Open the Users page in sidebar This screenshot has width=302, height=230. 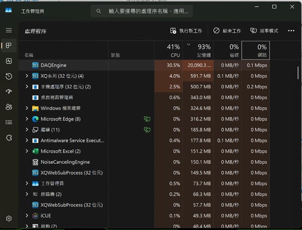tap(9, 107)
